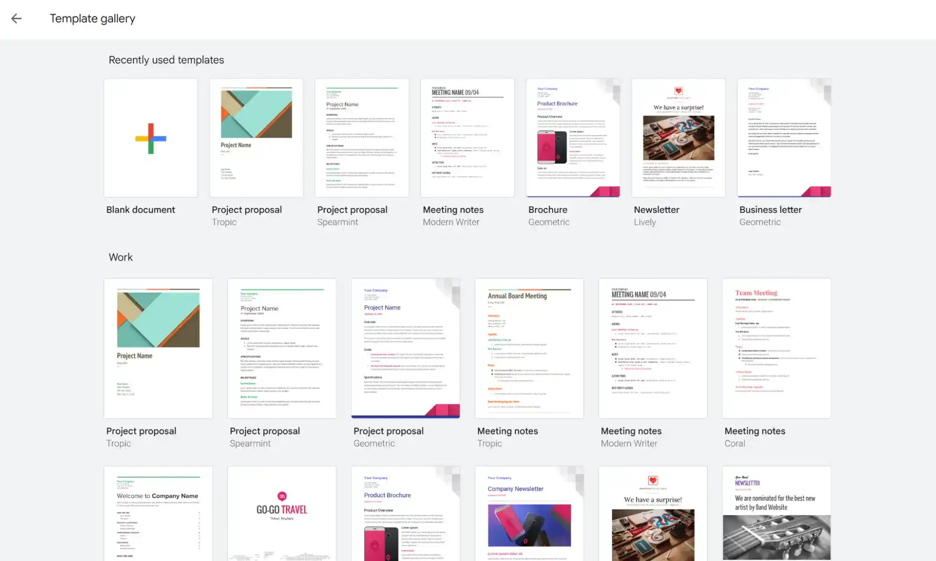The height and width of the screenshot is (561, 936).
Task: Select the Modern Writer Meeting notes template
Action: (x=467, y=137)
